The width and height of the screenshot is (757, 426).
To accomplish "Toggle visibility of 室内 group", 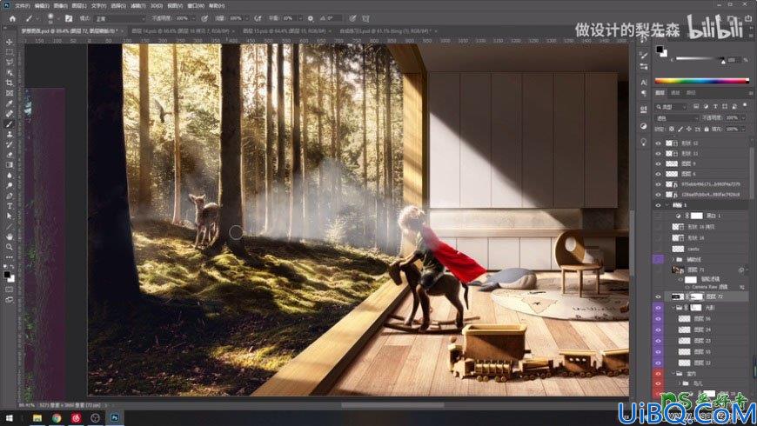I will coord(658,374).
